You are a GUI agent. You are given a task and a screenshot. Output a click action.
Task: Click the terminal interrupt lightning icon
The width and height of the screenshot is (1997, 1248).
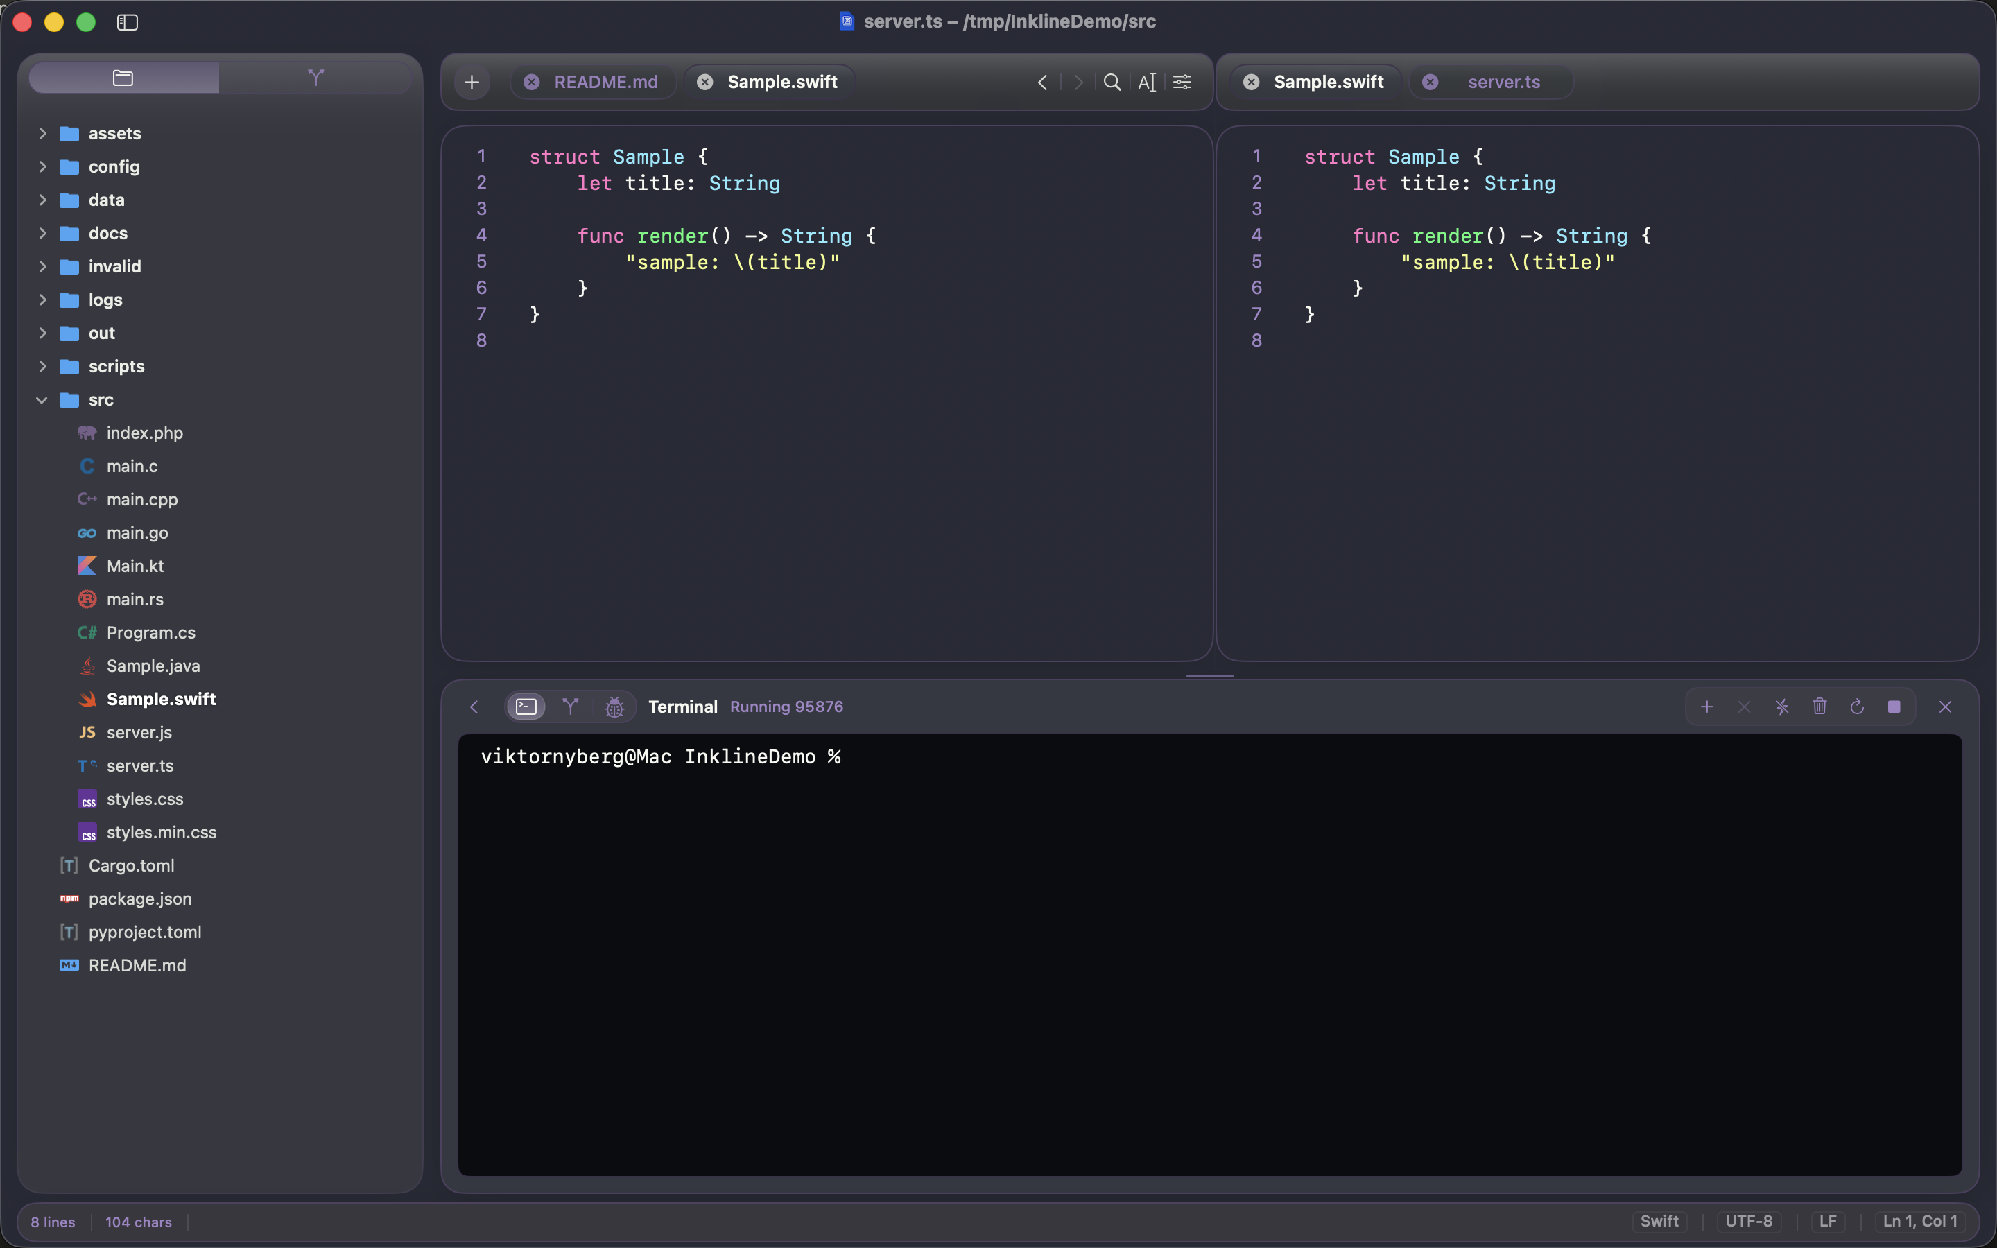coord(1781,707)
